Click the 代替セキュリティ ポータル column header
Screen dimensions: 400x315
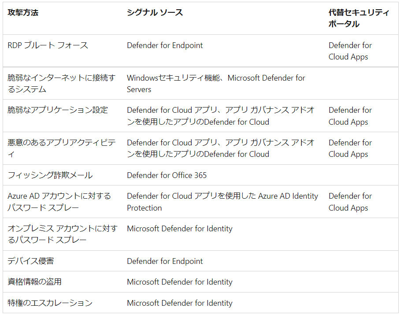359,18
